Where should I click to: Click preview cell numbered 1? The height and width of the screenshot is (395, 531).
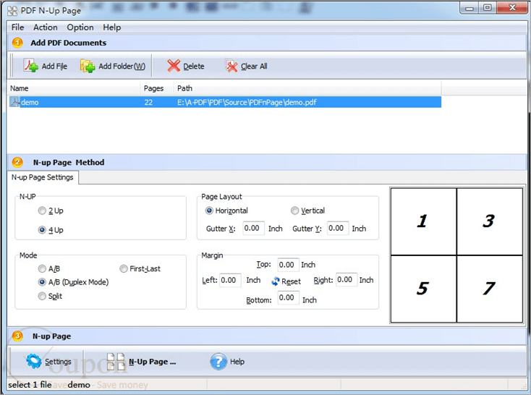pyautogui.click(x=424, y=221)
